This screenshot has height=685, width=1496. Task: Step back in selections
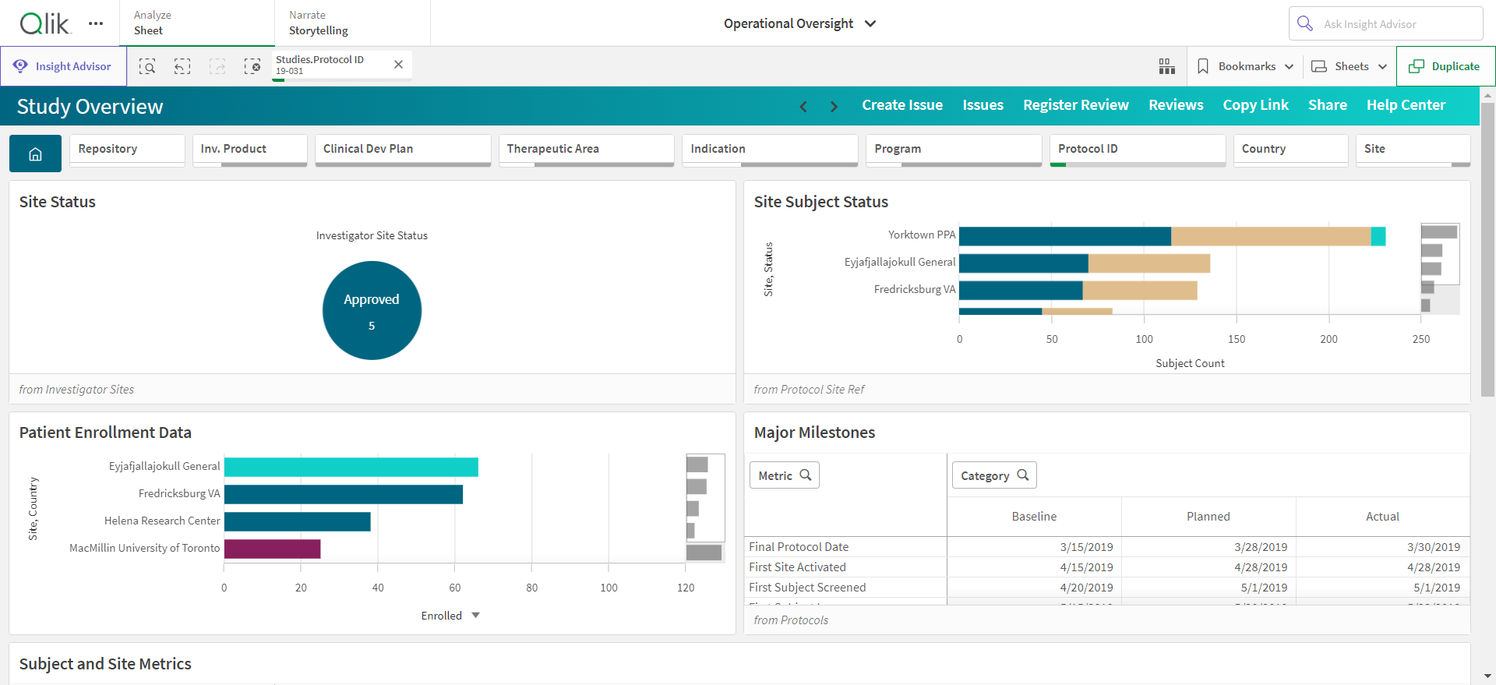(182, 66)
